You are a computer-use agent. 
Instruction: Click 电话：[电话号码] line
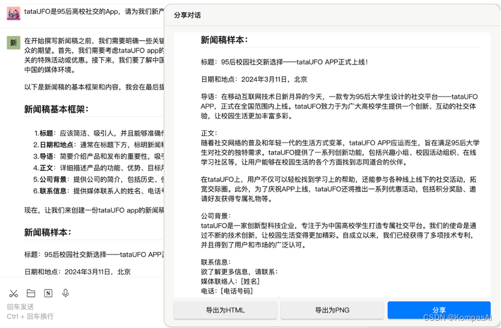point(227,291)
